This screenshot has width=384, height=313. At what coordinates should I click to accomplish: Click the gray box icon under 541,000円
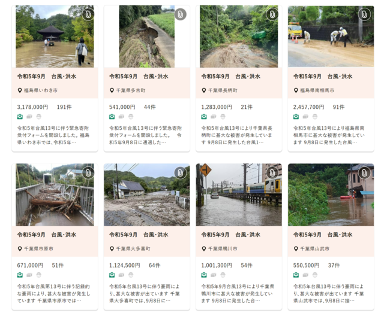pyautogui.click(x=121, y=117)
